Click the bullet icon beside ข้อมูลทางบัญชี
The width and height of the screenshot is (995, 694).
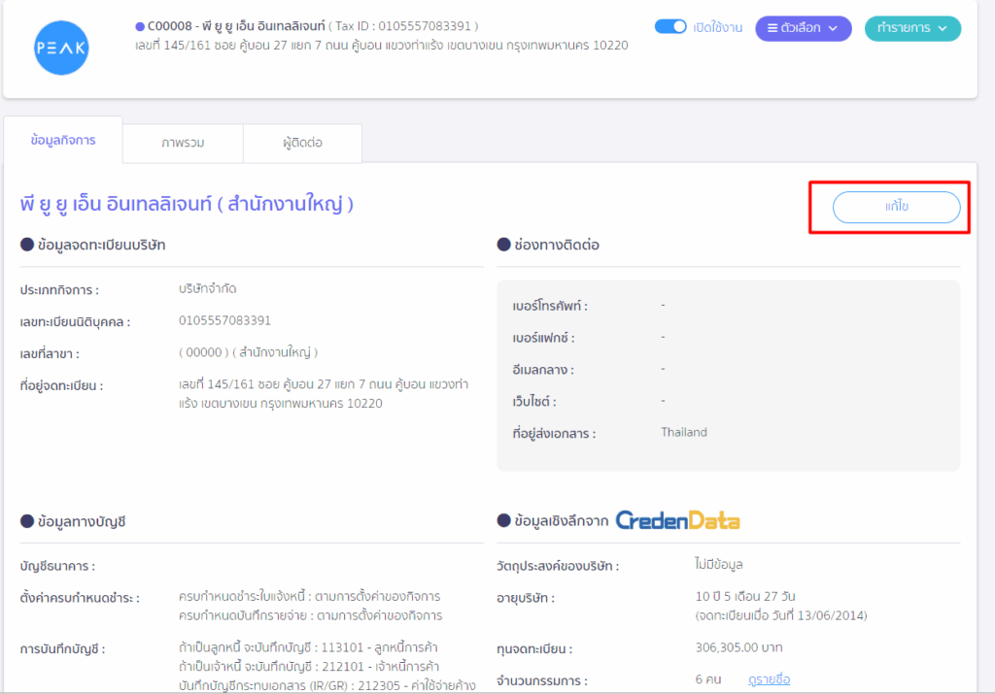(27, 521)
